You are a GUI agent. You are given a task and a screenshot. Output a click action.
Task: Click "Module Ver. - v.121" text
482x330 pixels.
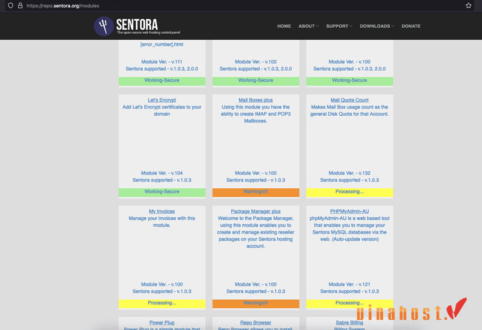pyautogui.click(x=349, y=284)
